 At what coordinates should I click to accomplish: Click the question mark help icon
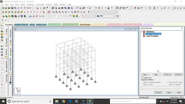[105, 8]
